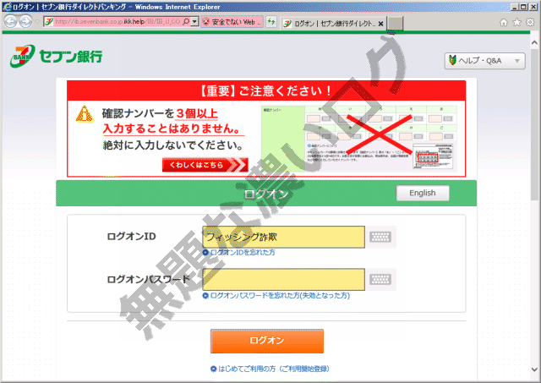This screenshot has height=383, width=541.
Task: Go back with browser Back arrow
Action: click(10, 21)
